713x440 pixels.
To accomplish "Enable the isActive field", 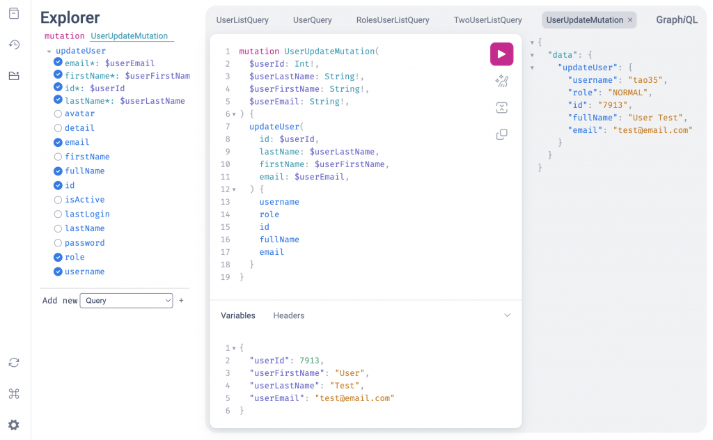I will pyautogui.click(x=58, y=200).
